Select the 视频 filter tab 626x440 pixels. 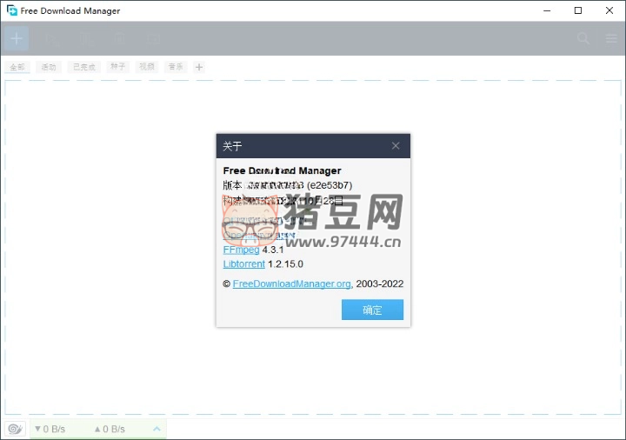[x=147, y=67]
